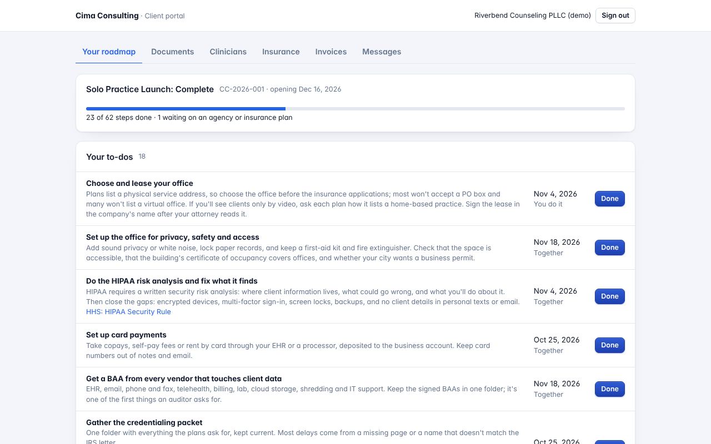711x444 pixels.
Task: Click the launch progress bar
Action: click(355, 109)
